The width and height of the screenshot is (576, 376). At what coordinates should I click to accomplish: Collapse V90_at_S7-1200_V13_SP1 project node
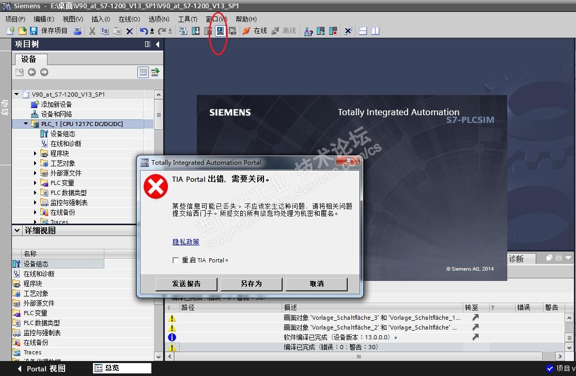pos(17,95)
